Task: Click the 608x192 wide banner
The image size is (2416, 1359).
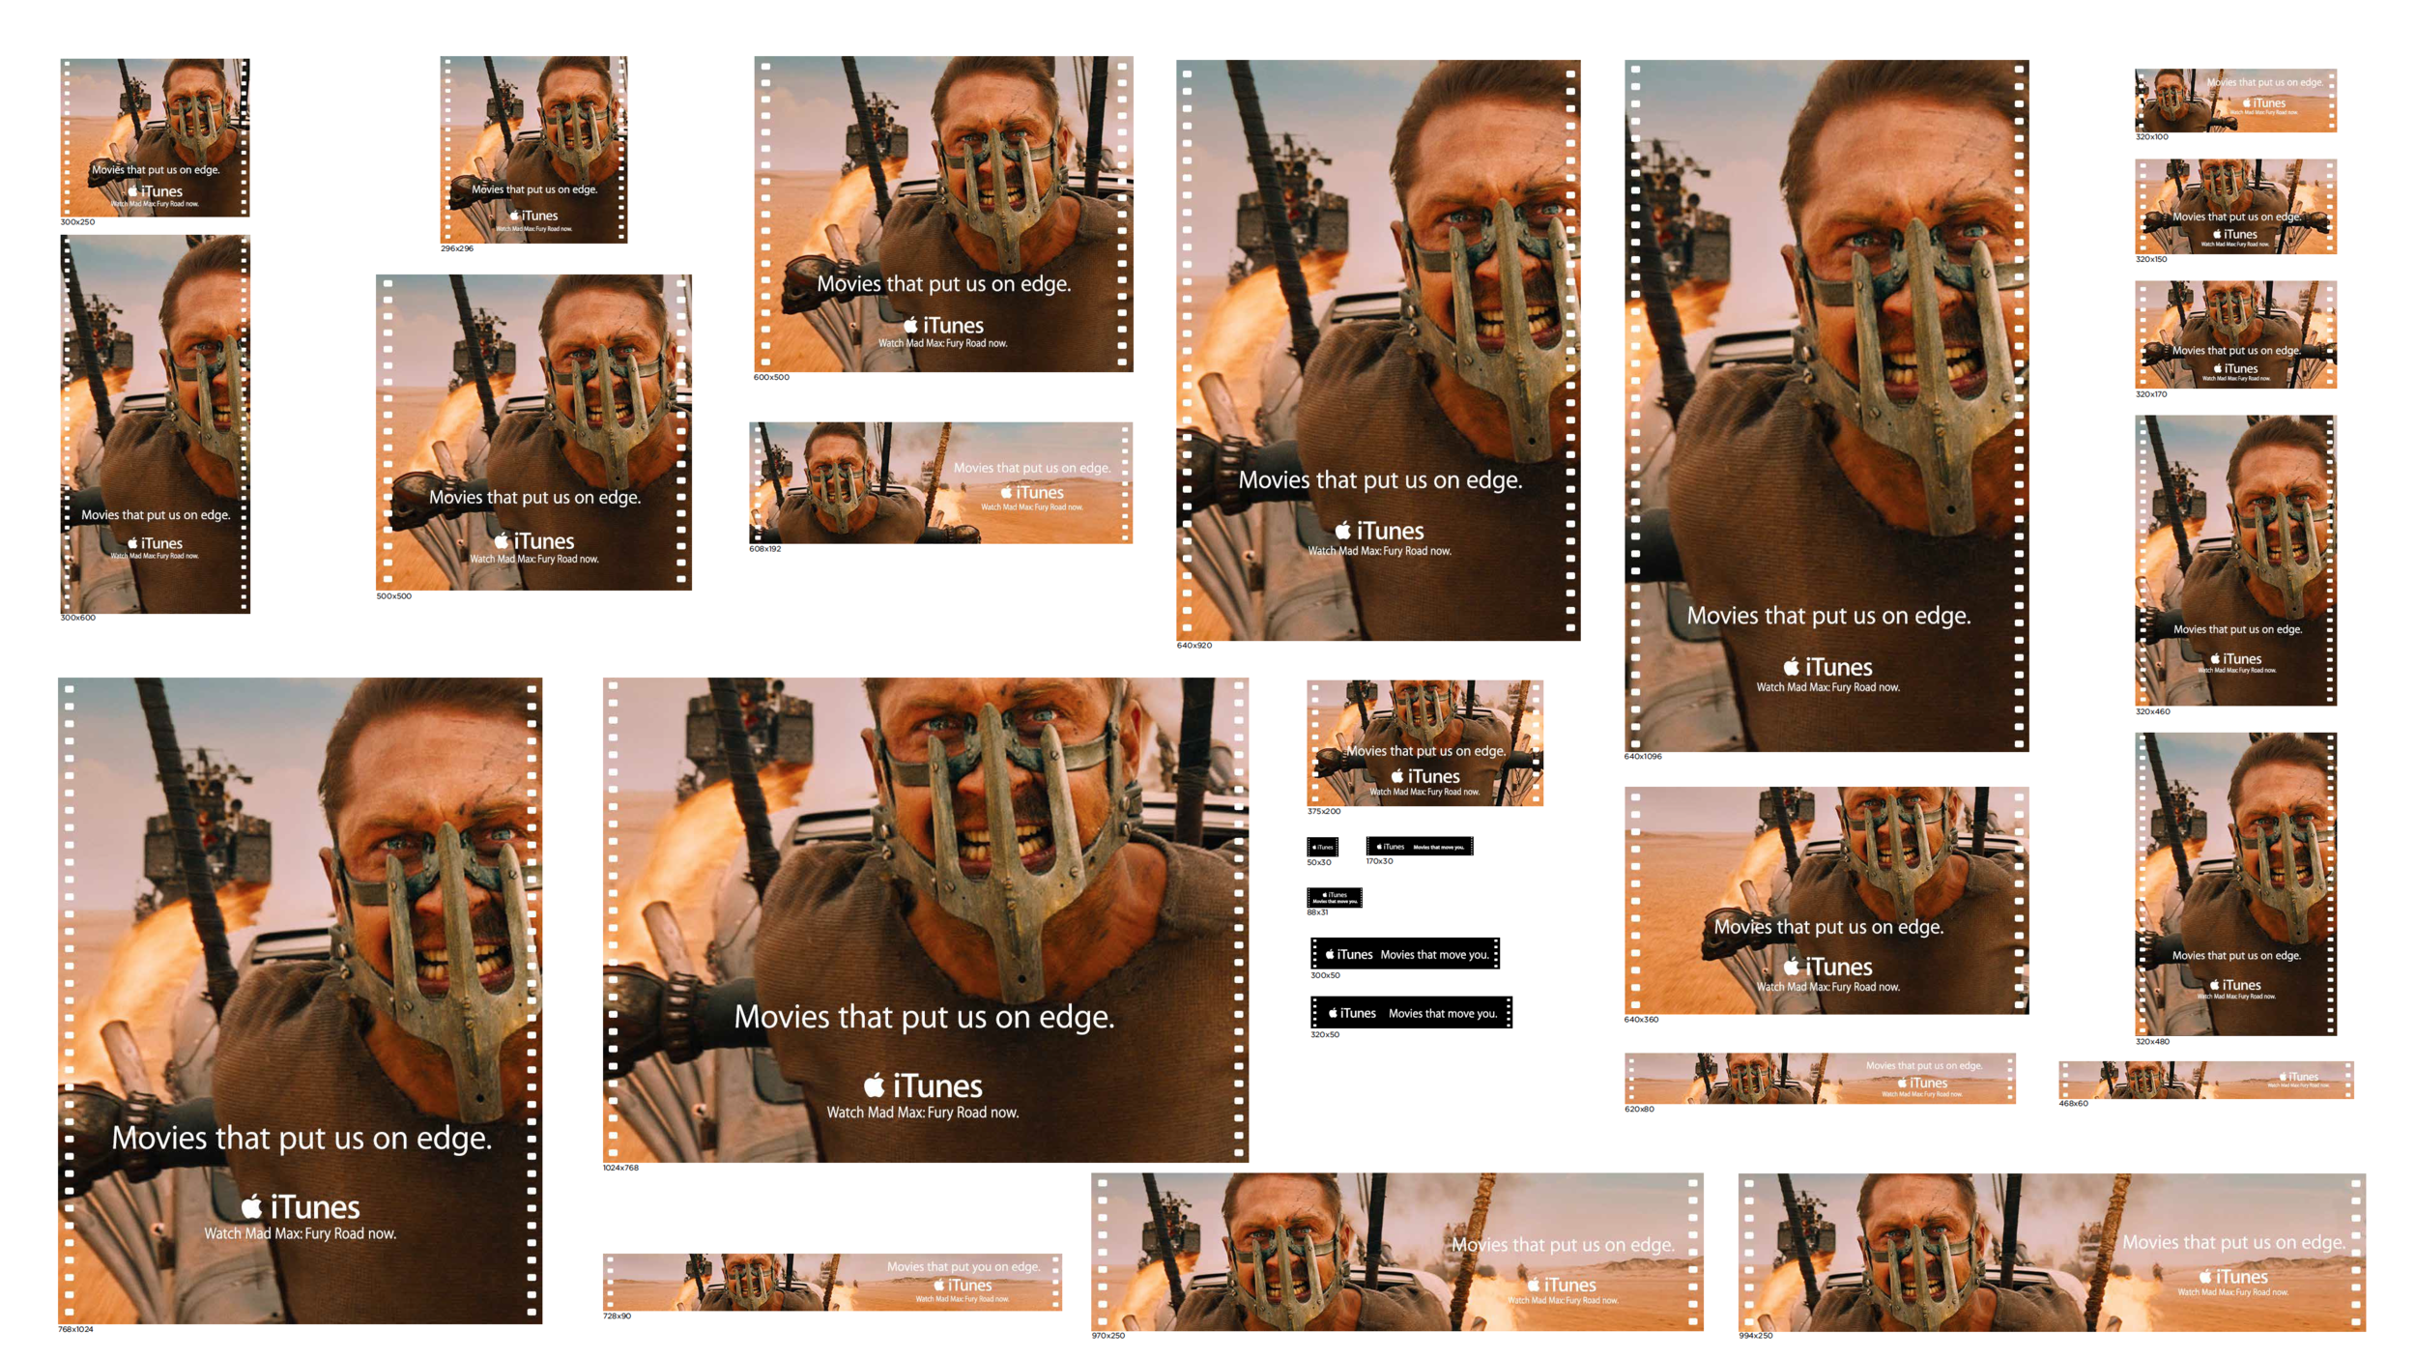Action: point(940,482)
